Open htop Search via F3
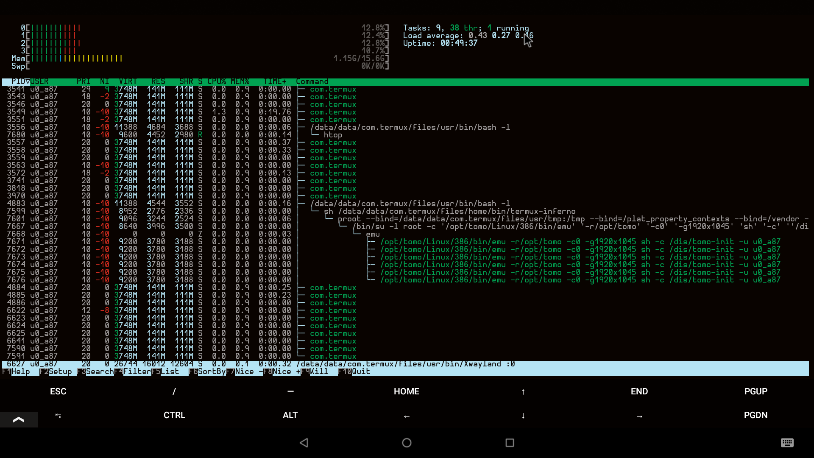The height and width of the screenshot is (458, 814). (x=95, y=371)
